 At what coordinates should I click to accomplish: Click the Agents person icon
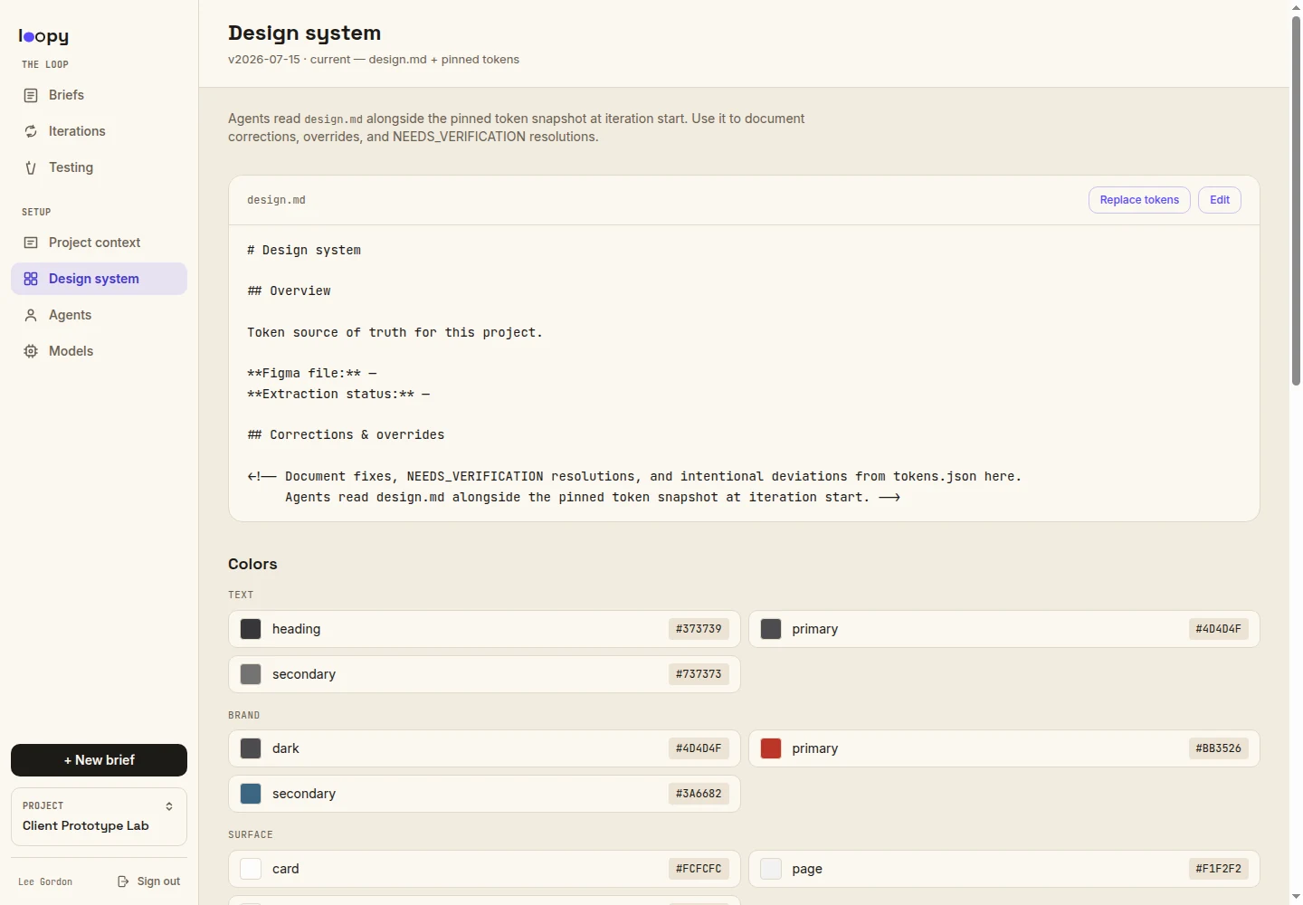[31, 315]
